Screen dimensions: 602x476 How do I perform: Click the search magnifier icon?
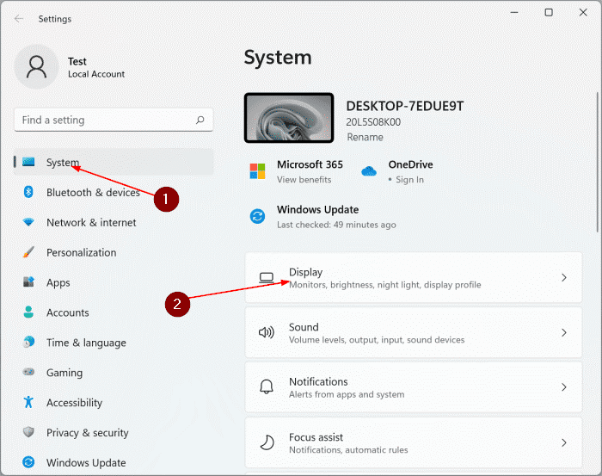tap(200, 121)
